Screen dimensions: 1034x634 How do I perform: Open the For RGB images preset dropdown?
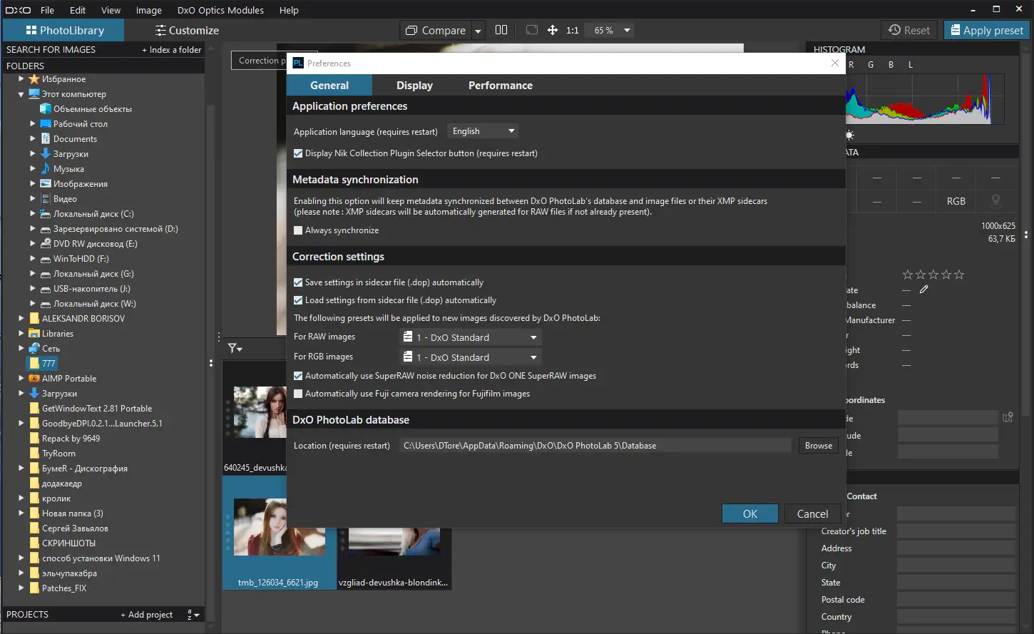[x=470, y=357]
